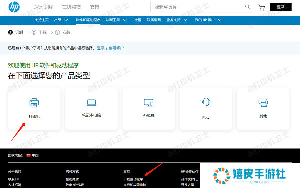
Task: Click the 其他 label
Action: point(263,116)
